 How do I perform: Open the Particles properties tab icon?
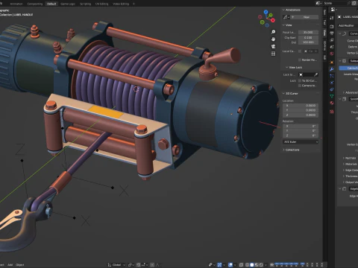tap(332, 76)
